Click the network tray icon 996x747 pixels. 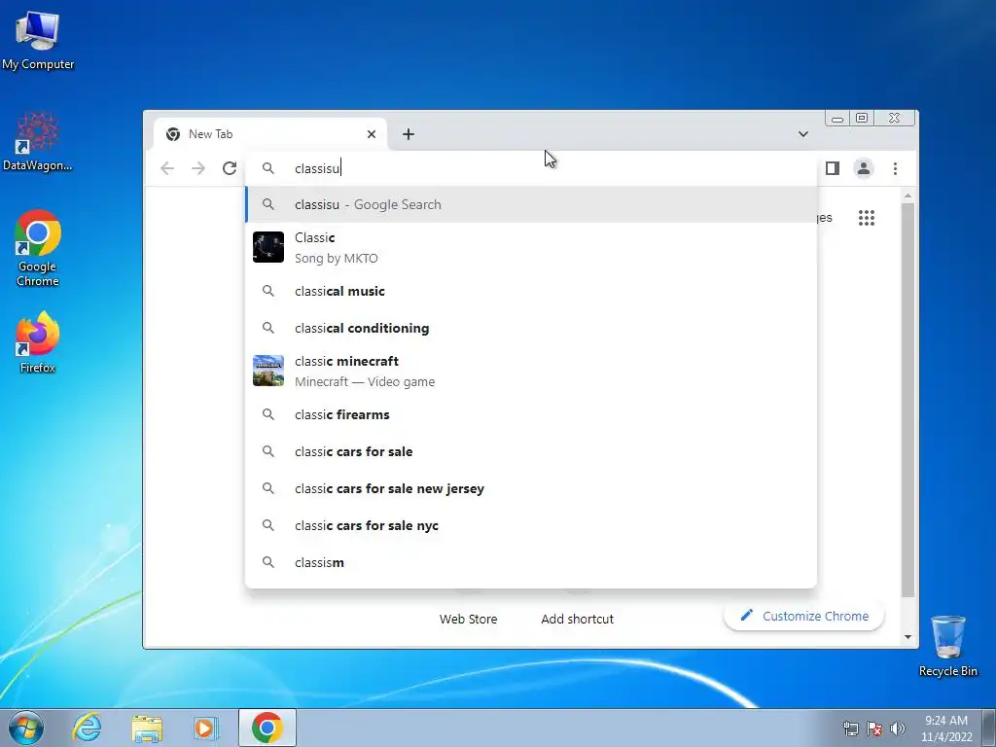[x=850, y=729]
